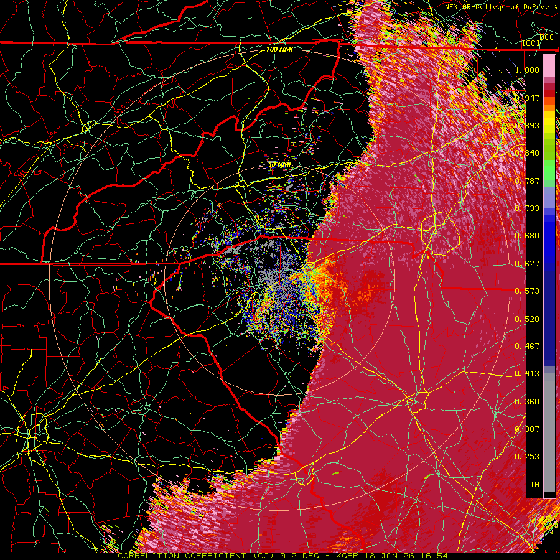This screenshot has width=560, height=560.
Task: Pick the yellow color bar segment
Action: coord(549,123)
